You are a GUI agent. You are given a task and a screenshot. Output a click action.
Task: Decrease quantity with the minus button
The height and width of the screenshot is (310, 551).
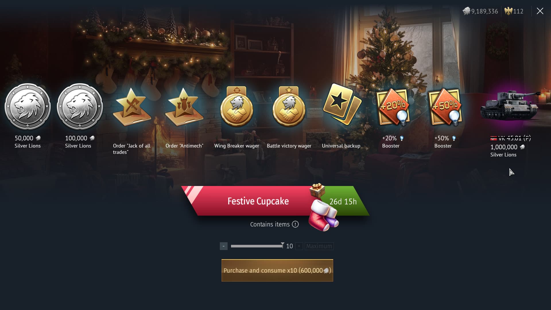click(x=224, y=246)
